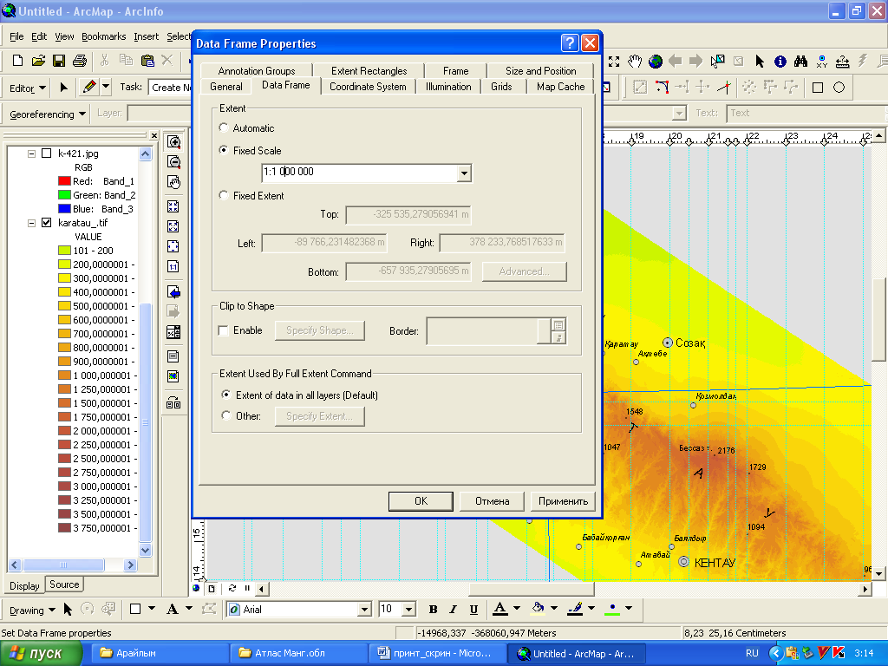Switch to Атлас Манг.обл taskbar window
The image size is (888, 666).
tap(298, 653)
